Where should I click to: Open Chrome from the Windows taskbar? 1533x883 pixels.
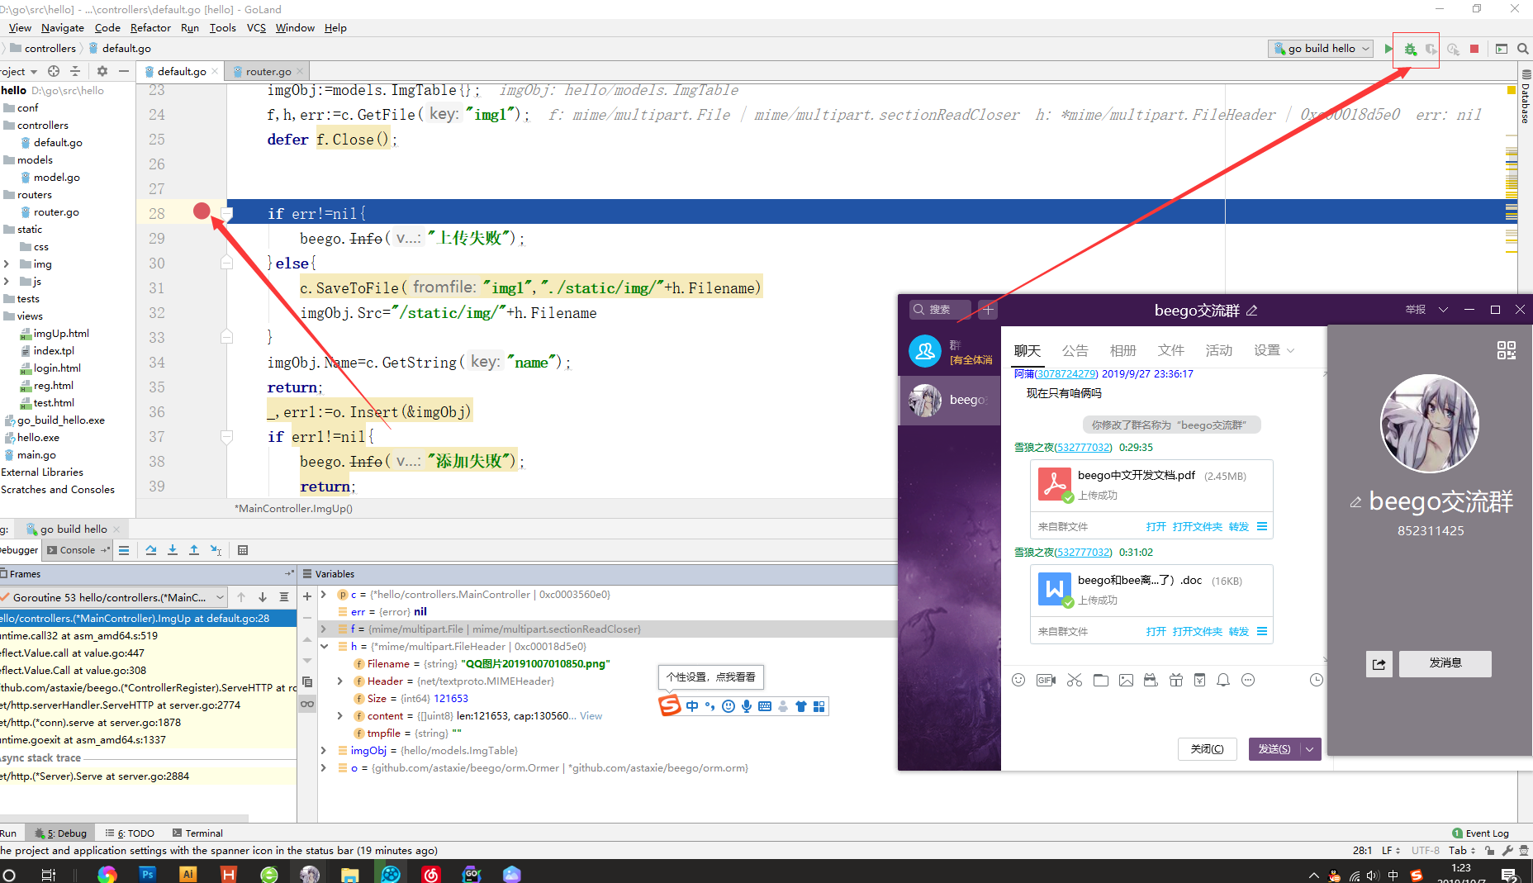[x=107, y=874]
